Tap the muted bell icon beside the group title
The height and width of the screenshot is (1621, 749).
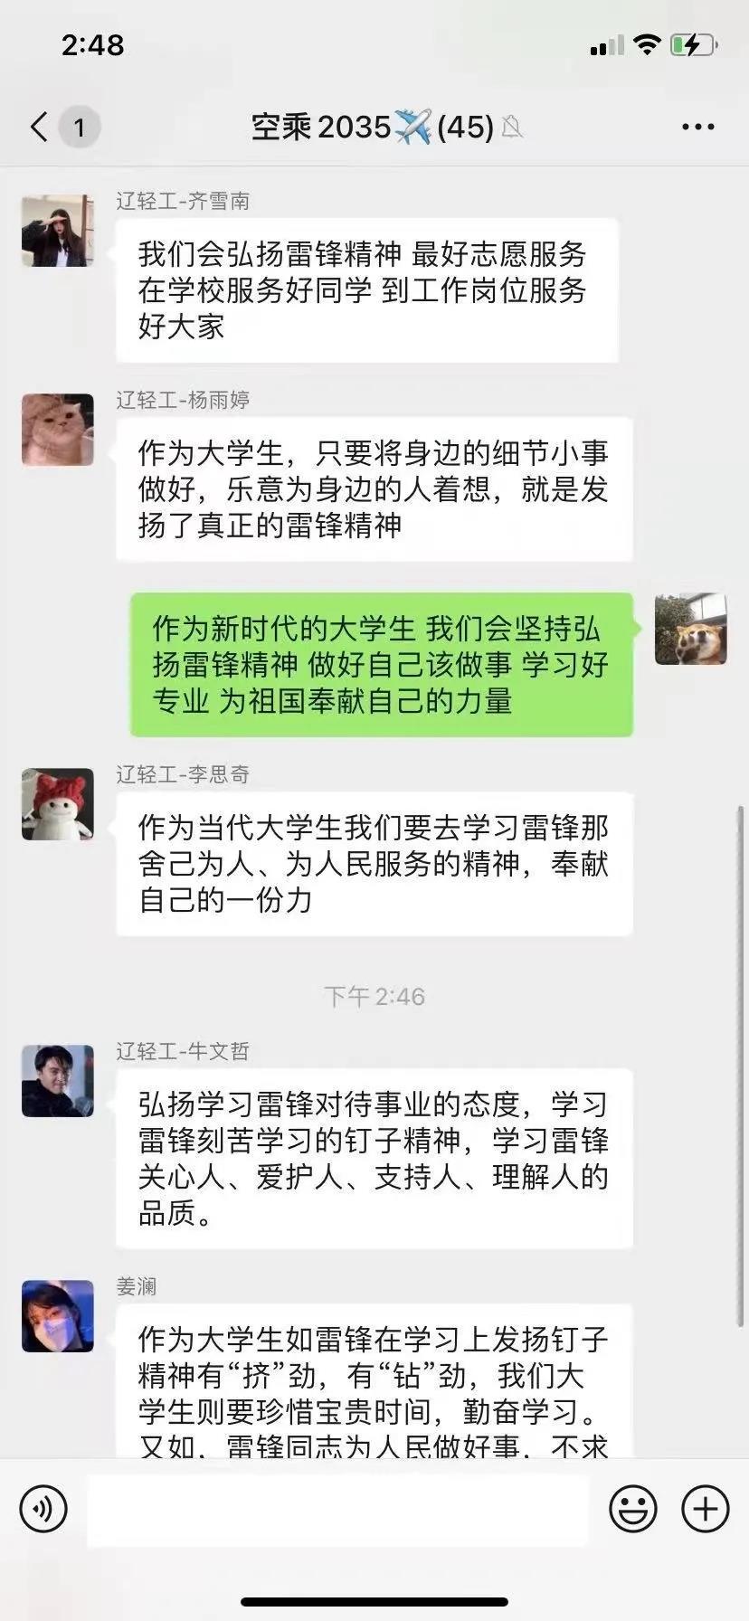click(x=512, y=128)
